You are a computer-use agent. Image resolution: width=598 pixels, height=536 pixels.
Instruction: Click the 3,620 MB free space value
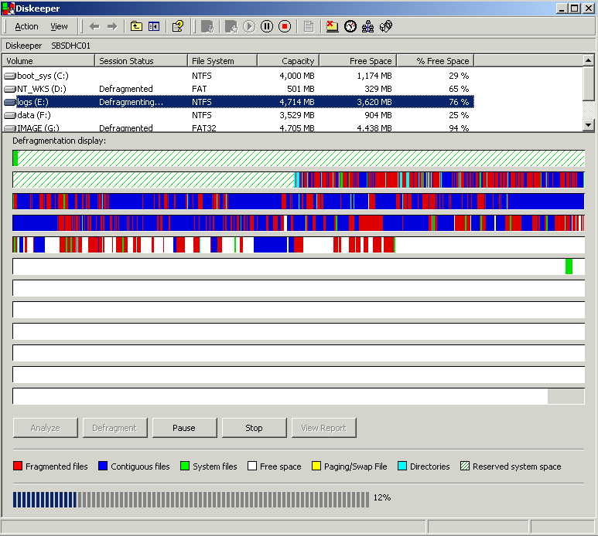point(374,102)
